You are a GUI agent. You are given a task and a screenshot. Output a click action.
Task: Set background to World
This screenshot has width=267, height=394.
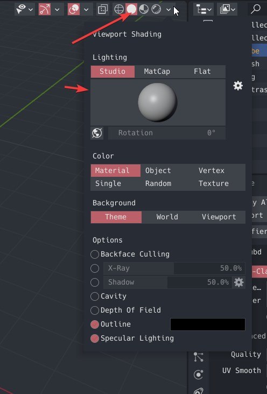click(167, 217)
